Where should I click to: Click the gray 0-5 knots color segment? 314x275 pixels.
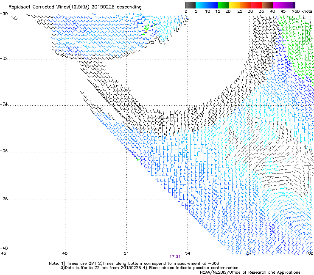[190, 5]
